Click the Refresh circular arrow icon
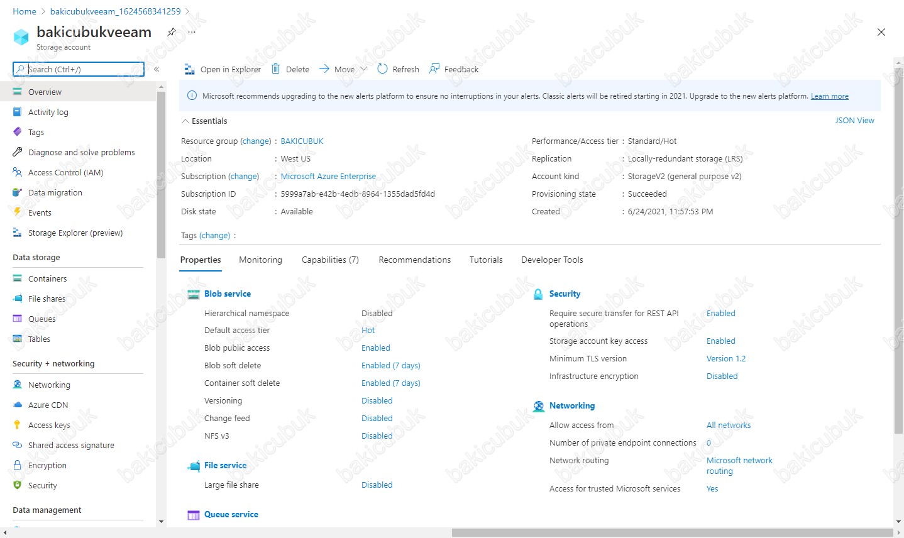904x538 pixels. [382, 69]
